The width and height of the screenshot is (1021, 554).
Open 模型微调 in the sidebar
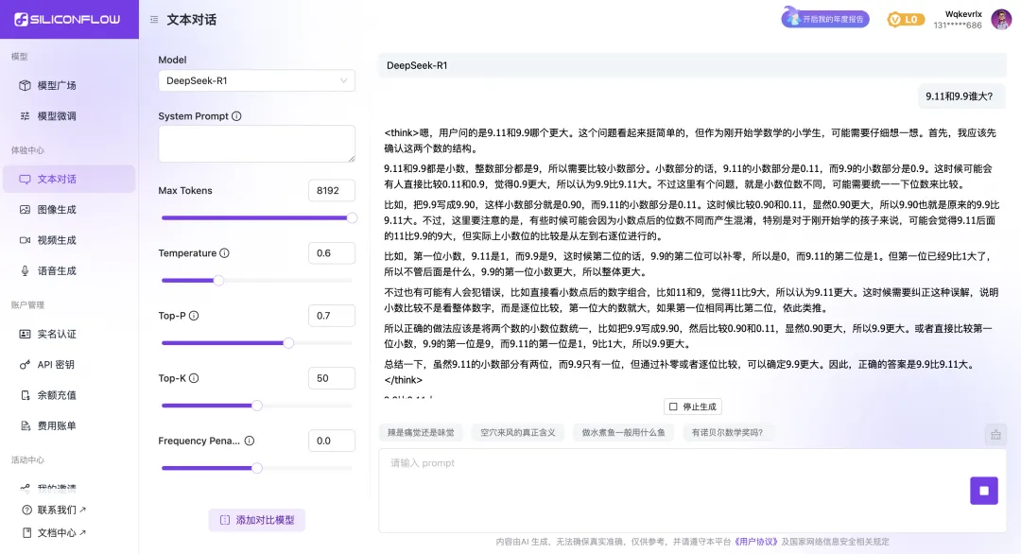tap(69, 116)
